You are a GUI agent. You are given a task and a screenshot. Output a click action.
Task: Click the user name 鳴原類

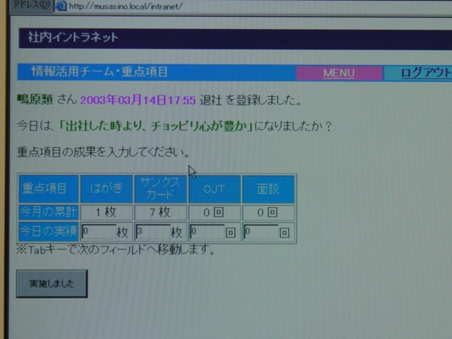[35, 100]
